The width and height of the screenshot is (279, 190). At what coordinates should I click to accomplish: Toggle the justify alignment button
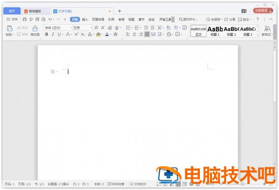click(x=147, y=34)
